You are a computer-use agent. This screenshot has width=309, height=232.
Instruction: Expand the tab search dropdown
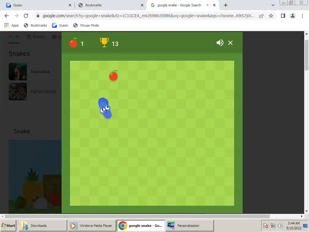point(273,5)
